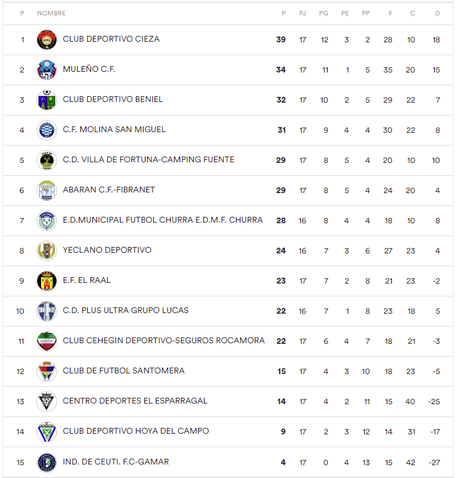Click Club Deportivo Cieza's 39 points value

pos(281,40)
